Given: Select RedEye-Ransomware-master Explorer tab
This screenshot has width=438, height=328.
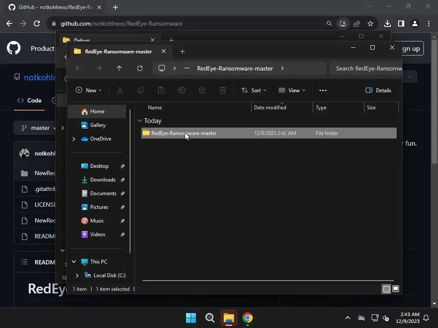Looking at the screenshot, I should pos(118,52).
